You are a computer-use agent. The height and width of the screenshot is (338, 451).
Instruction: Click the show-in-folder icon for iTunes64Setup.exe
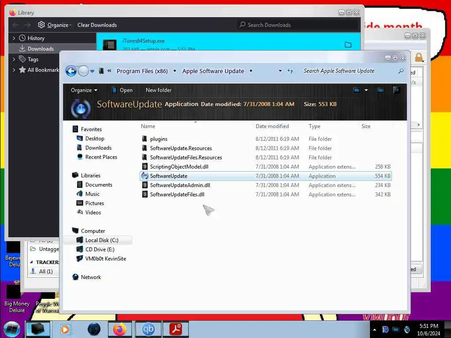[x=348, y=45]
